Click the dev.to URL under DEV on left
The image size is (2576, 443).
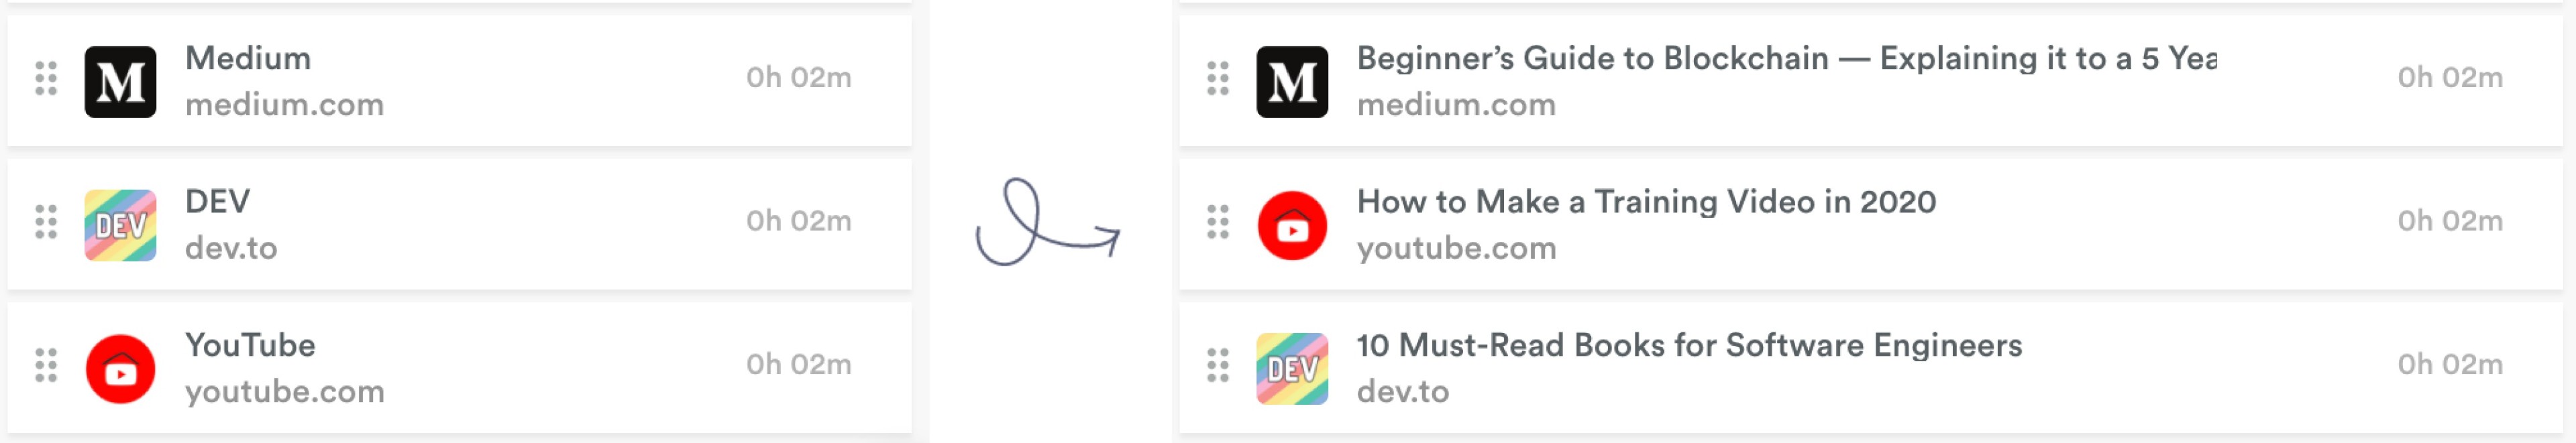(231, 248)
